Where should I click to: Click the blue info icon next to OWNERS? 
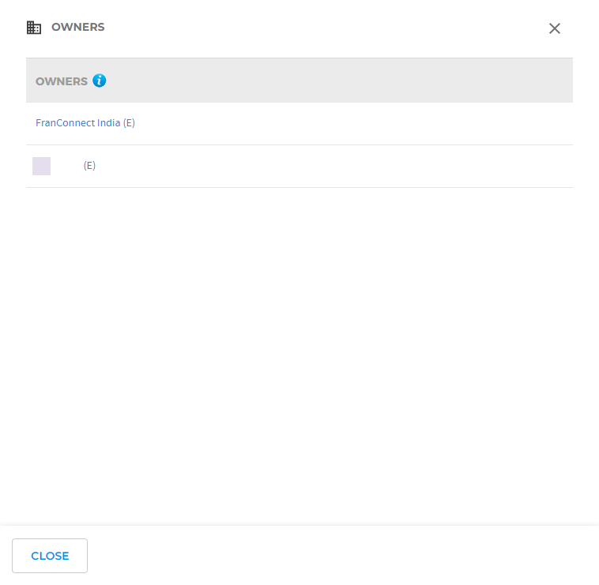pos(99,81)
